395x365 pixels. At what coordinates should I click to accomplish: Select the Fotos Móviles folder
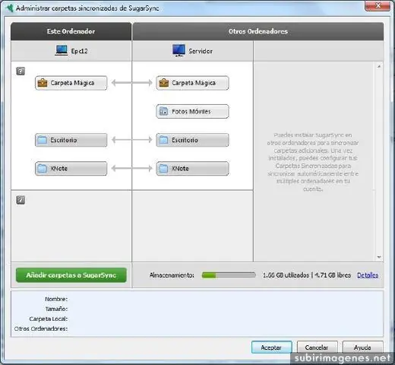tap(192, 112)
